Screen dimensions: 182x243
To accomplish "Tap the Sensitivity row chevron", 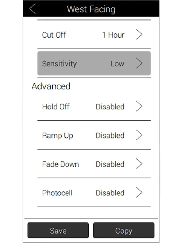I will pyautogui.click(x=139, y=63).
